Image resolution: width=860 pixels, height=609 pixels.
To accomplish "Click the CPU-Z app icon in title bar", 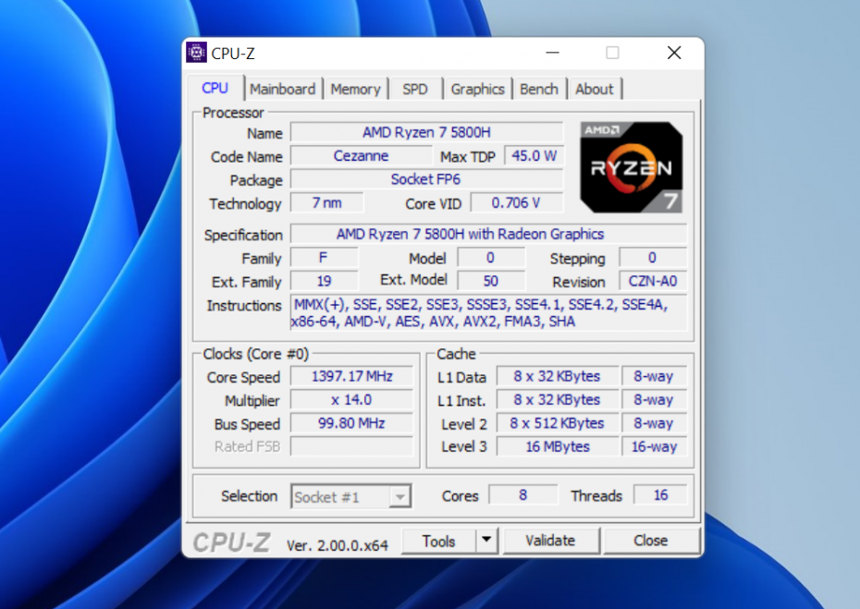I will [196, 53].
